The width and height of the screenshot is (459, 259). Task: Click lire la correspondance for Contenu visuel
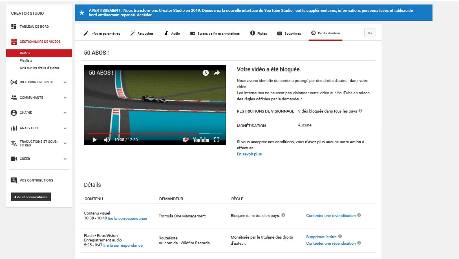click(127, 218)
